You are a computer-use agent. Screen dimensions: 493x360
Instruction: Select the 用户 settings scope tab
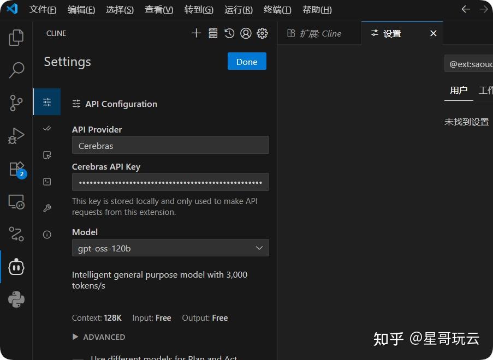point(459,91)
